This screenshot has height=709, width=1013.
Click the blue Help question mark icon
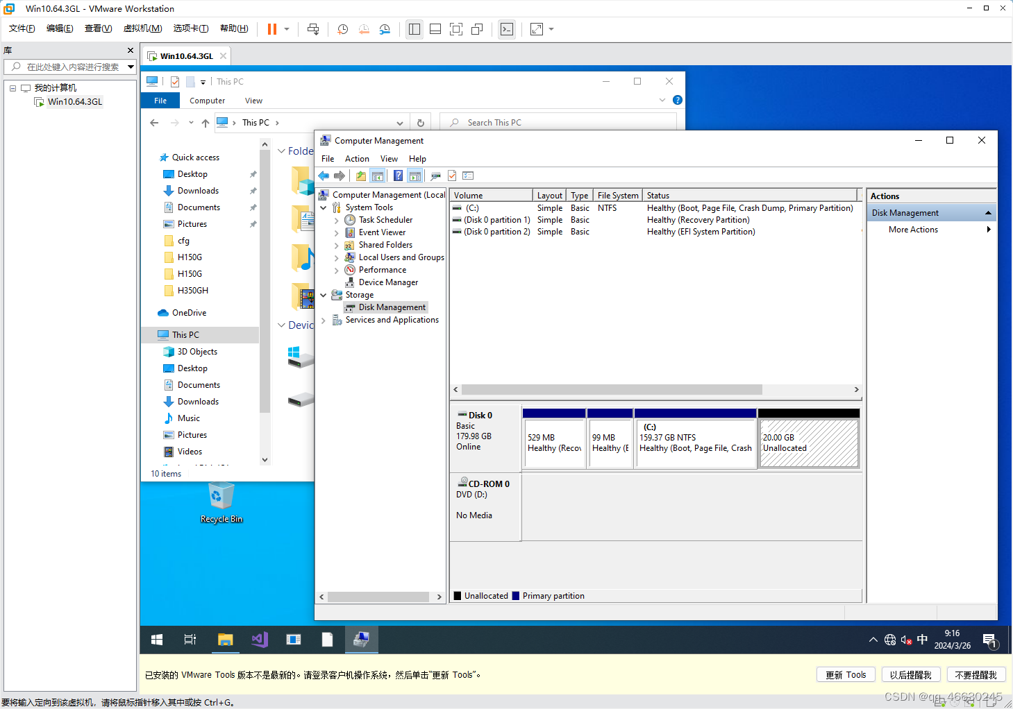(398, 176)
